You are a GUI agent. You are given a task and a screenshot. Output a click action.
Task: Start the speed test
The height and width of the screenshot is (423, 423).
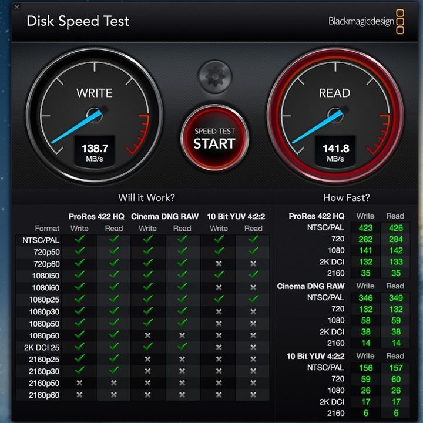(x=215, y=139)
